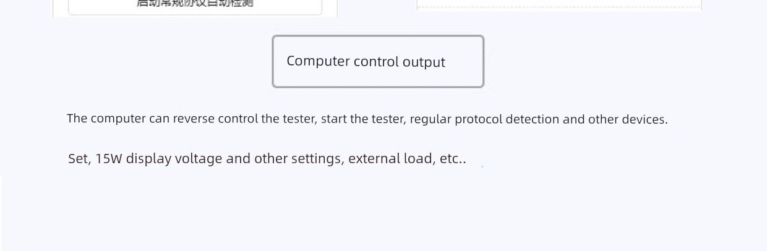Click the line beginning 'Set, 15W display voltage'
The width and height of the screenshot is (767, 251).
pos(267,158)
